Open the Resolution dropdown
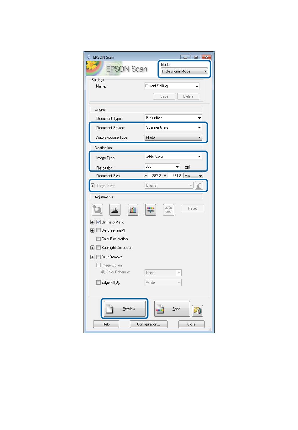Viewport: 298px width, 430px height. pos(162,166)
